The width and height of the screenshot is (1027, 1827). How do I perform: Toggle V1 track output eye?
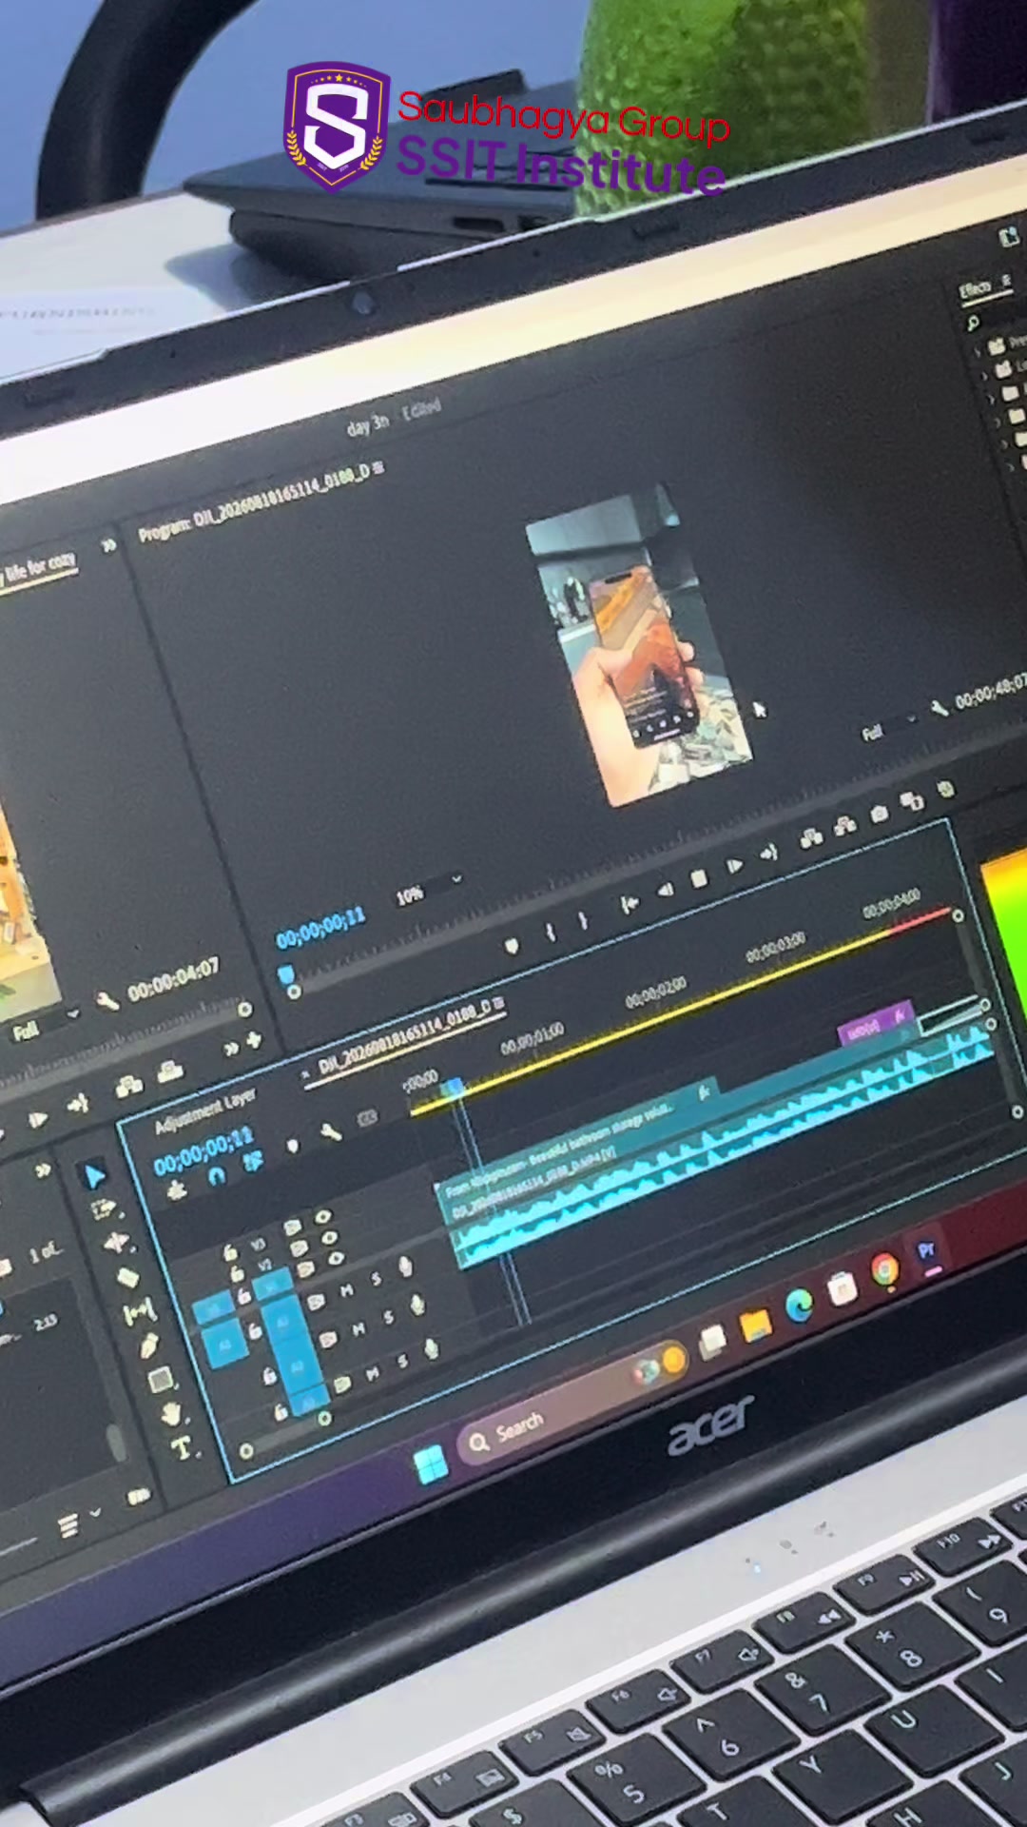click(335, 1258)
